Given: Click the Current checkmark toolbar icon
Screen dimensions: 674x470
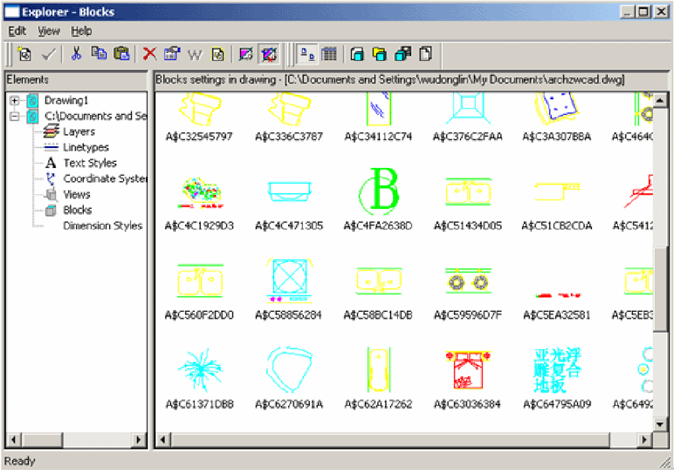Looking at the screenshot, I should [x=49, y=55].
